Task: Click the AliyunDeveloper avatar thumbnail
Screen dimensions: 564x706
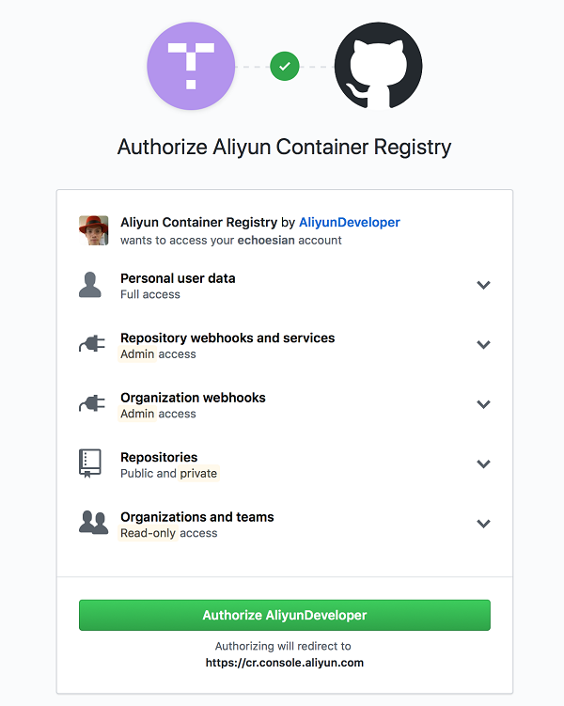Action: click(x=93, y=230)
